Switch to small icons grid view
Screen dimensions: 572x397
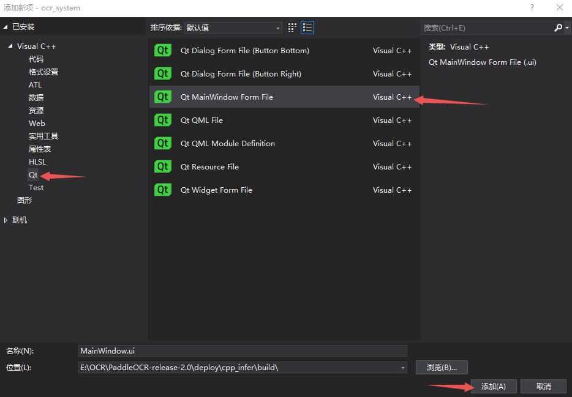292,28
